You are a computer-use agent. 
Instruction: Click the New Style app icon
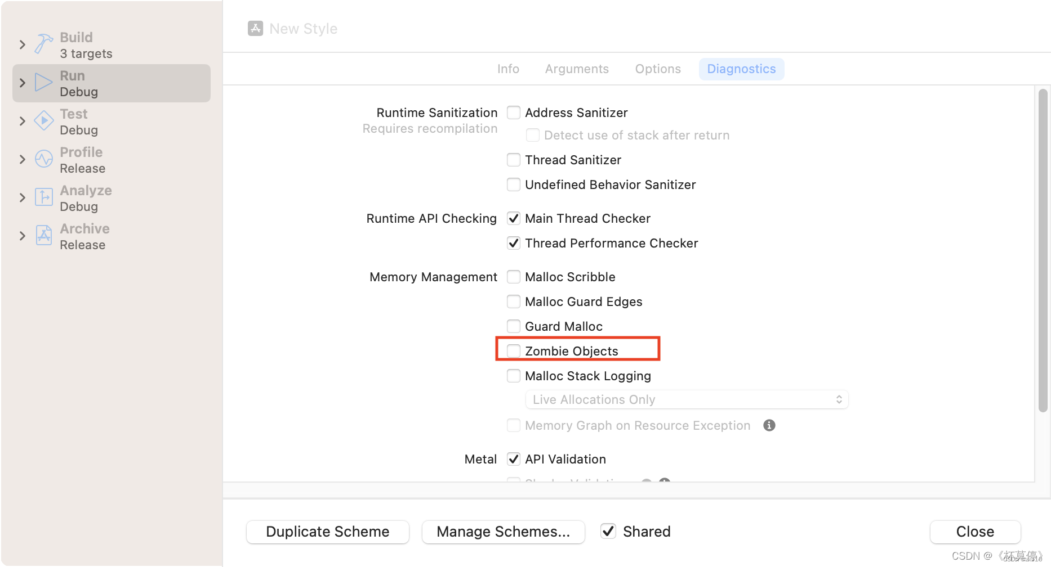(255, 29)
